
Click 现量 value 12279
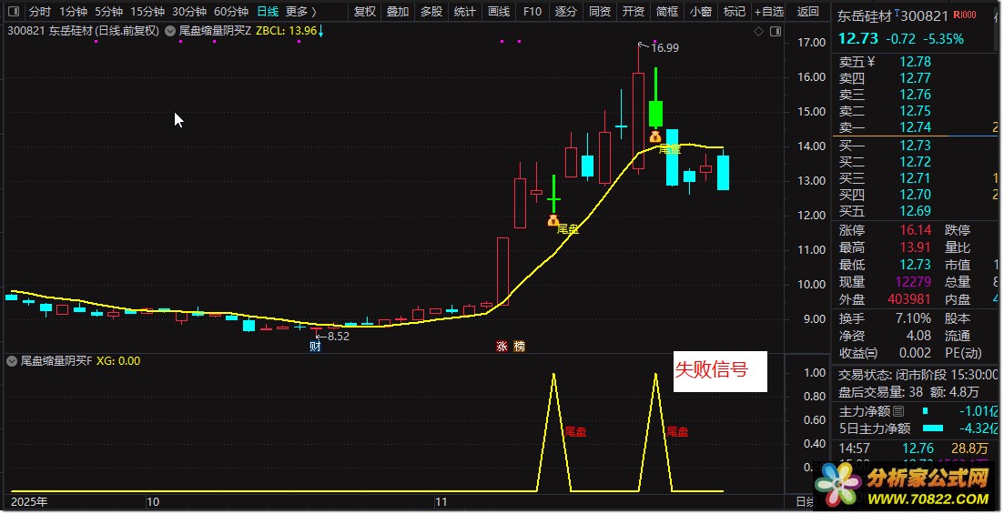(913, 282)
